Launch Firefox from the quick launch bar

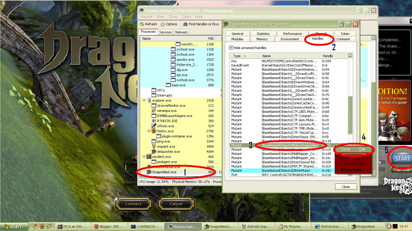click(x=42, y=226)
